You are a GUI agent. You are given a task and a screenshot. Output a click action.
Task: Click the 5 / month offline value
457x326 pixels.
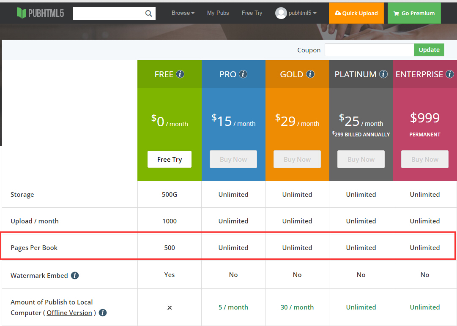(233, 307)
